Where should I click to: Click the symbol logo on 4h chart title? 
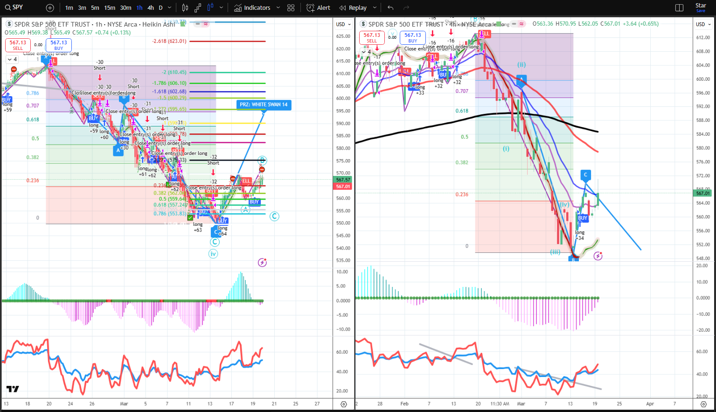363,24
